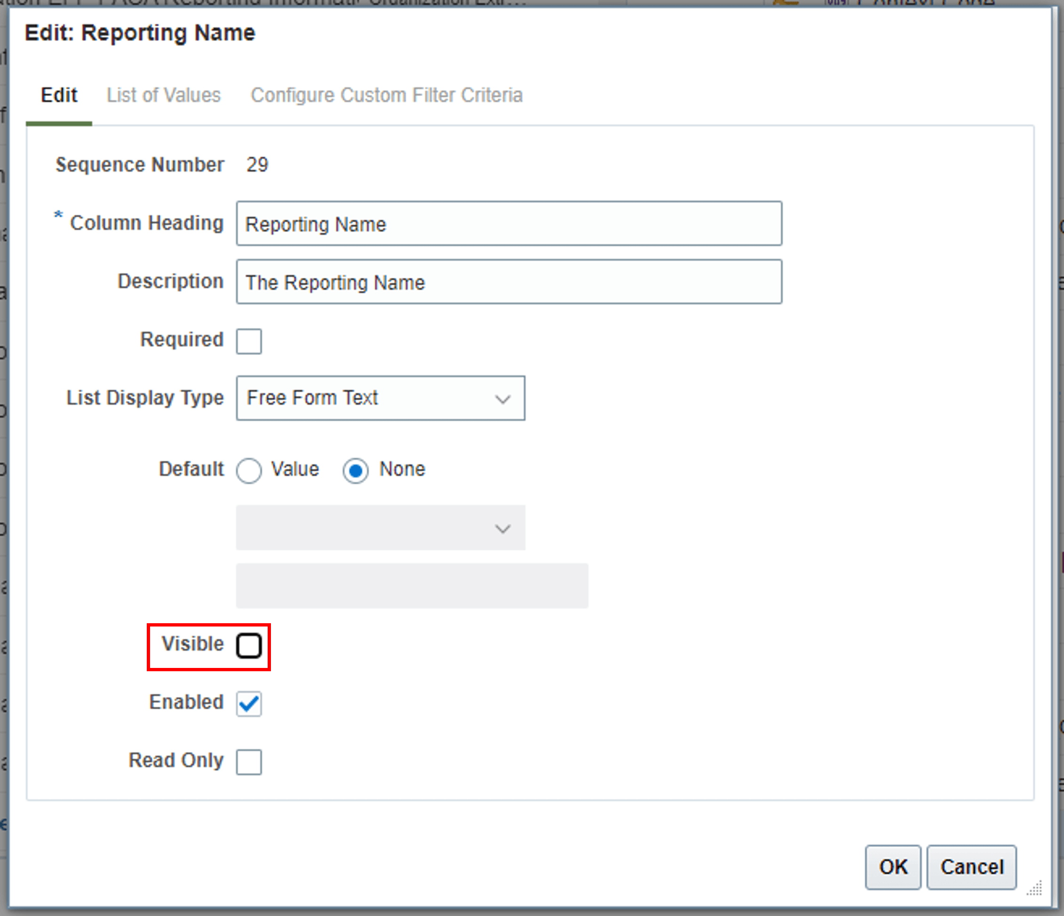Viewport: 1064px width, 916px height.
Task: Check the Visible checkbox
Action: coord(249,646)
